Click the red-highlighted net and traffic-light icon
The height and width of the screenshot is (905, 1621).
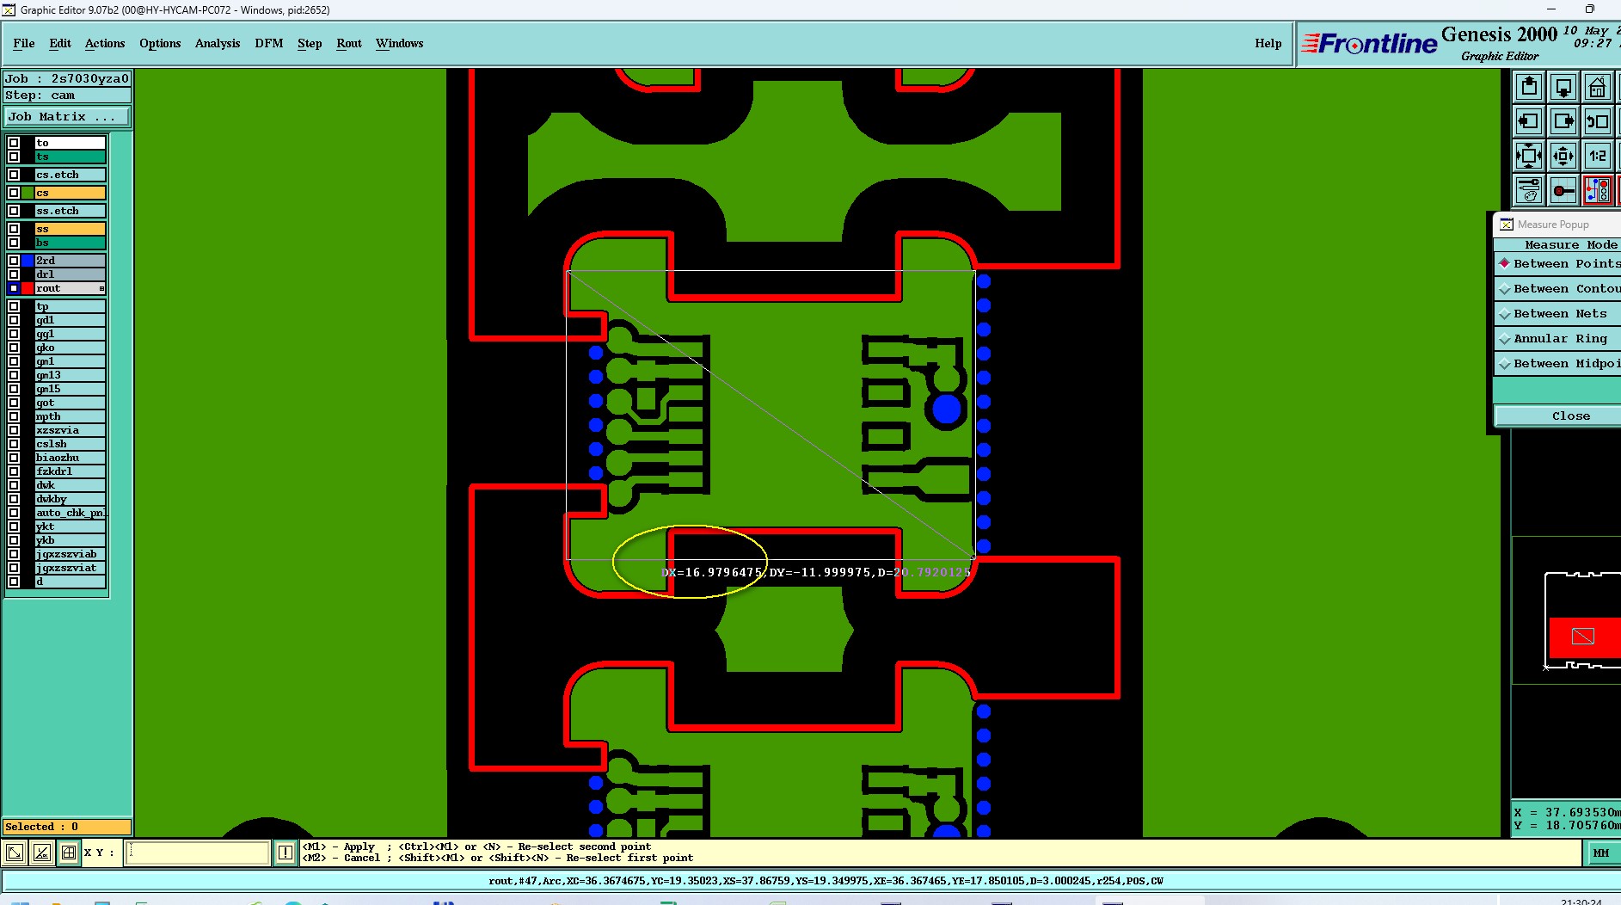point(1598,190)
